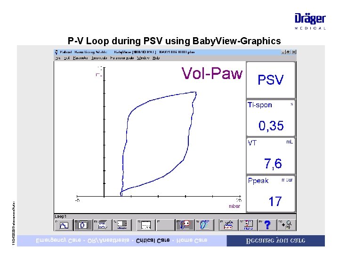Click the F9 chart with pen icon
Image resolution: width=339 pixels, height=254 pixels.
click(228, 225)
